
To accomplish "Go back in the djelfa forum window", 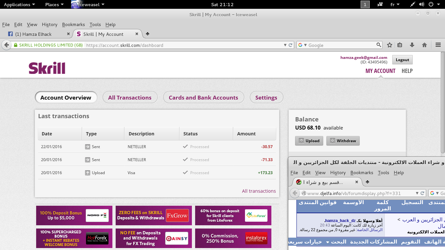I will coord(295,193).
